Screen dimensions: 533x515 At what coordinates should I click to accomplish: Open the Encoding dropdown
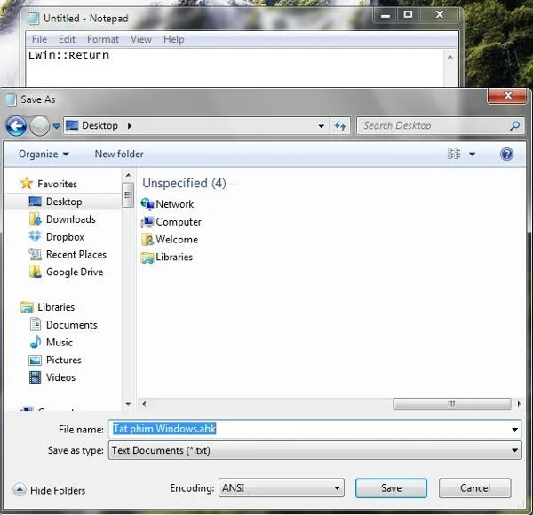282,488
